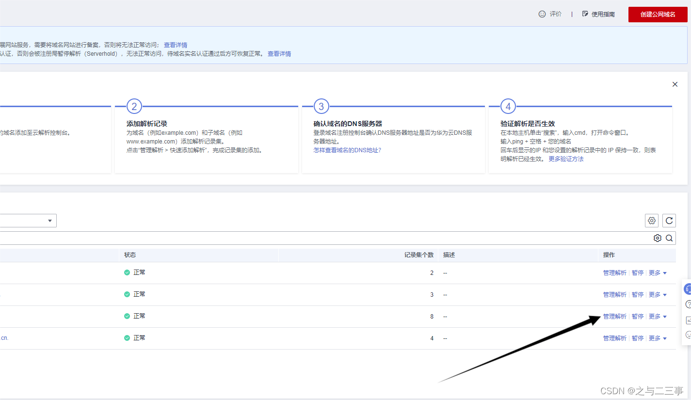Click the 确认域名的DNS服务器 step heading
691x400 pixels.
(x=348, y=124)
